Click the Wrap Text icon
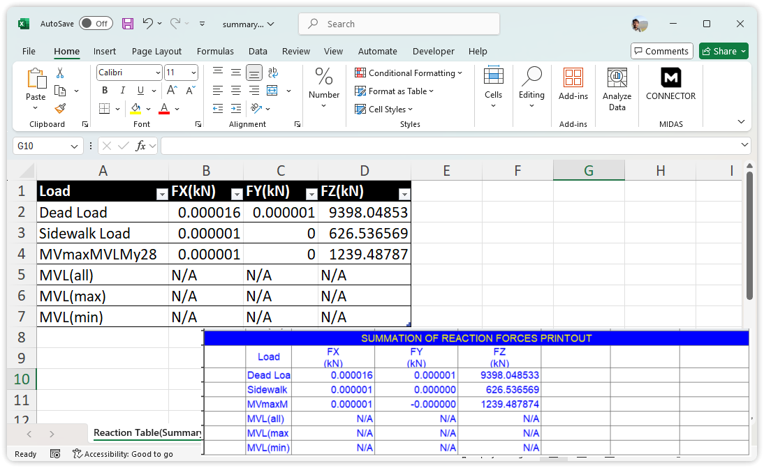The width and height of the screenshot is (764, 468). [273, 73]
